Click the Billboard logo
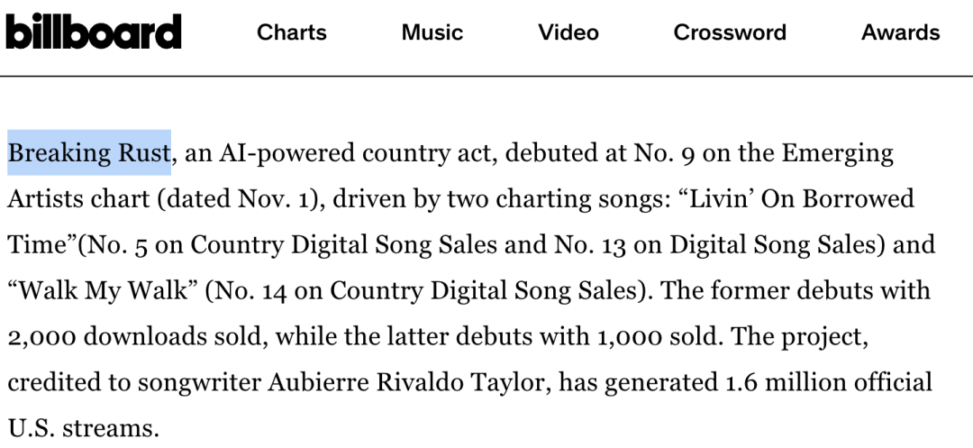The width and height of the screenshot is (973, 448). (x=94, y=32)
